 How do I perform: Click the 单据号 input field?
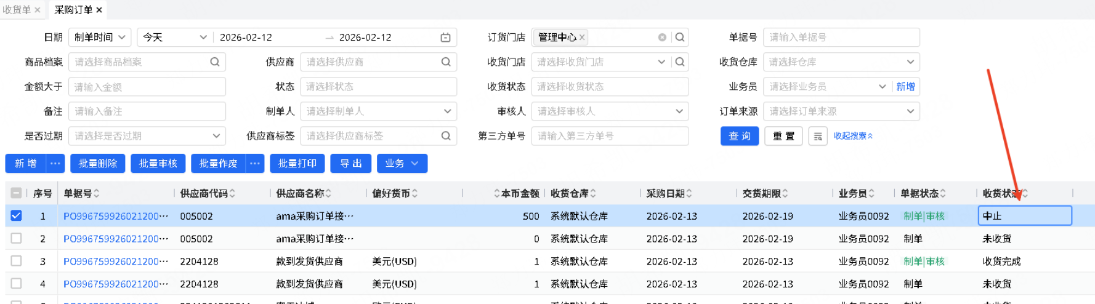coord(841,38)
